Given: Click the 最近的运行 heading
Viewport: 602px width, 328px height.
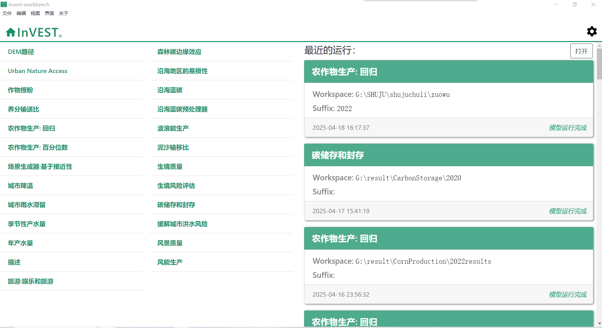Looking at the screenshot, I should coord(330,50).
